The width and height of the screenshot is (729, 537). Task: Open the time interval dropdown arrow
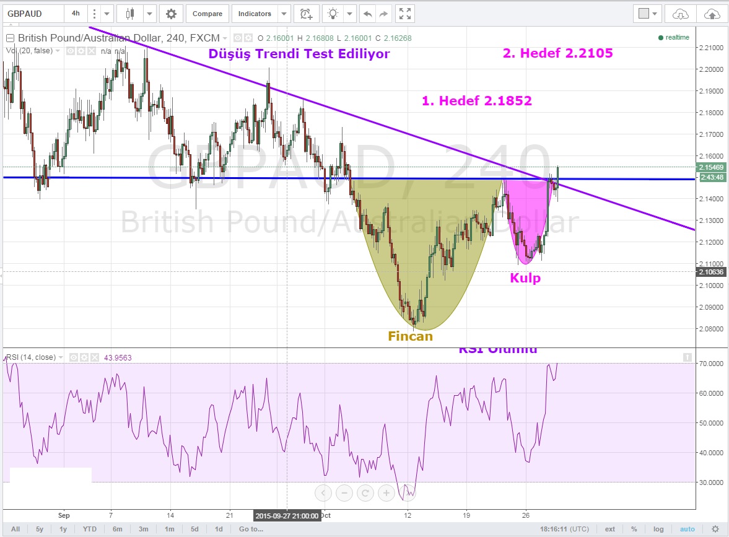point(107,13)
